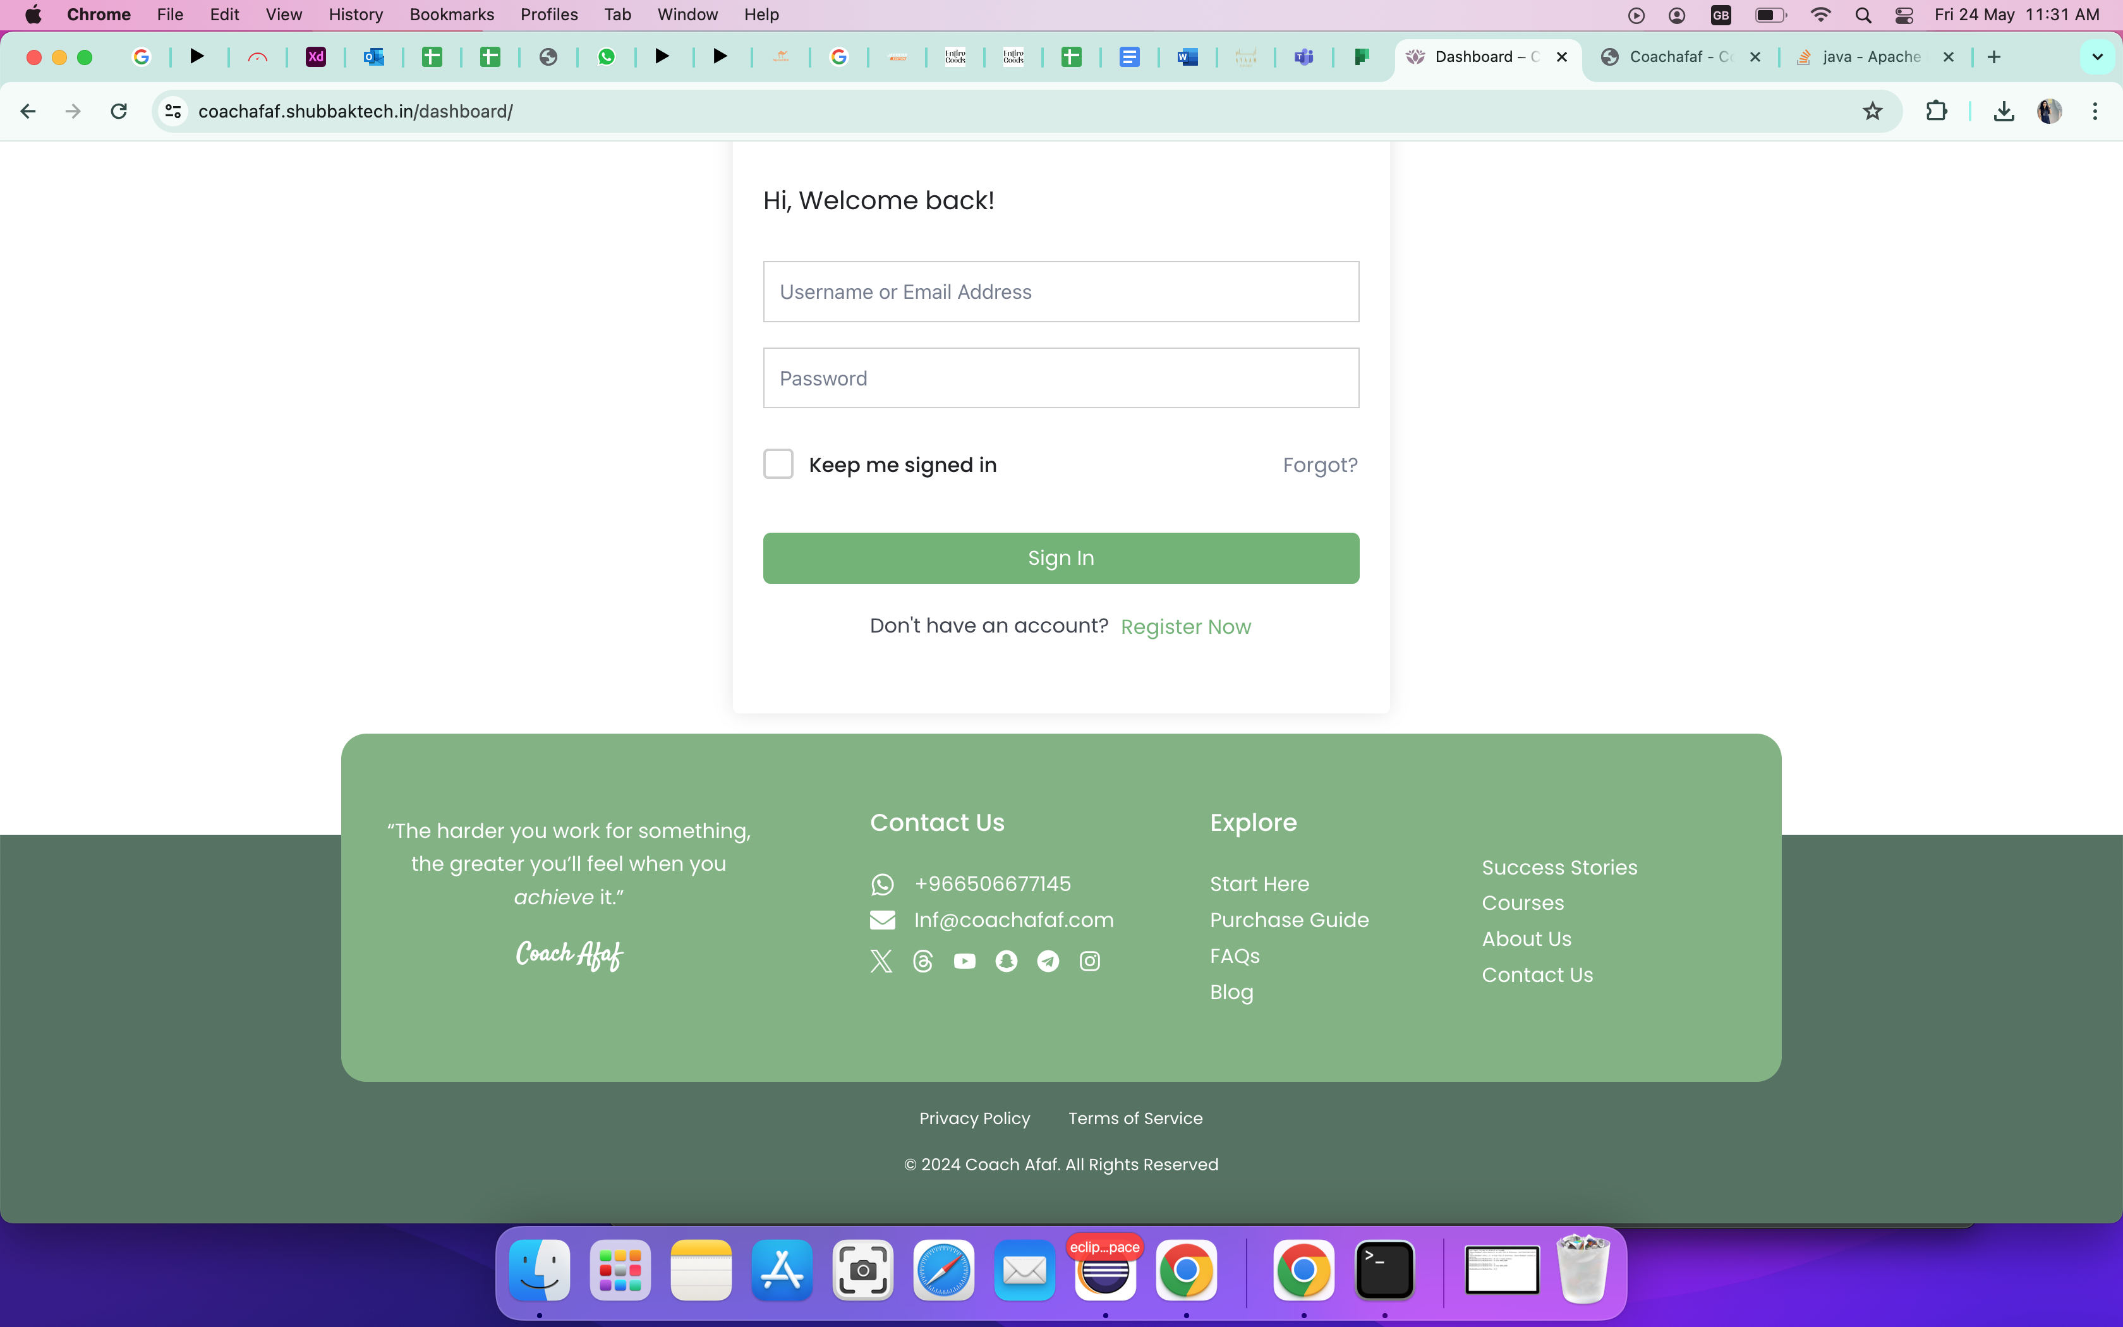Open the Bookmarks menu
This screenshot has height=1327, width=2123.
(451, 15)
